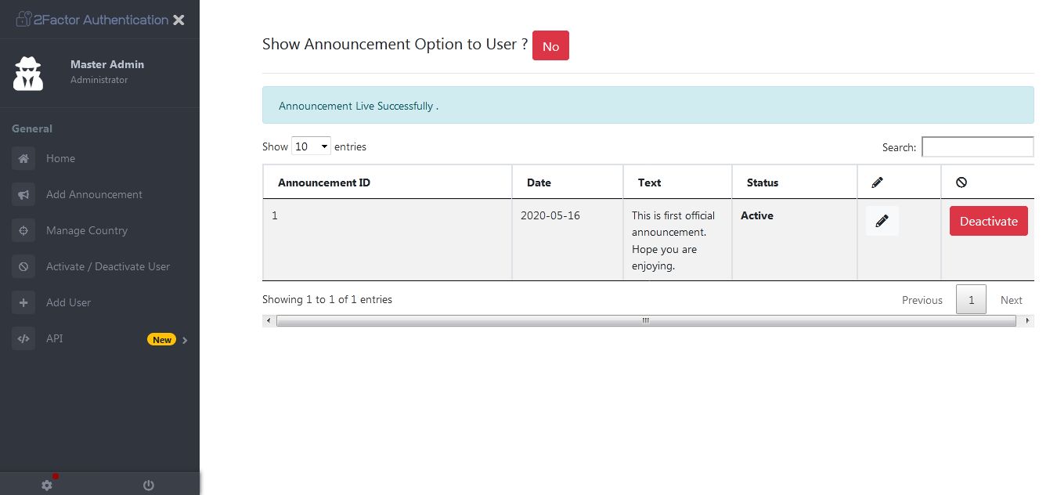Image resolution: width=1057 pixels, height=495 pixels.
Task: Click the ban icon column header
Action: [x=961, y=182]
